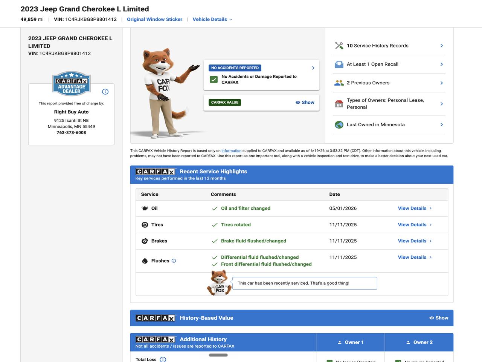Click the Owner 1 person icon

tap(340, 342)
